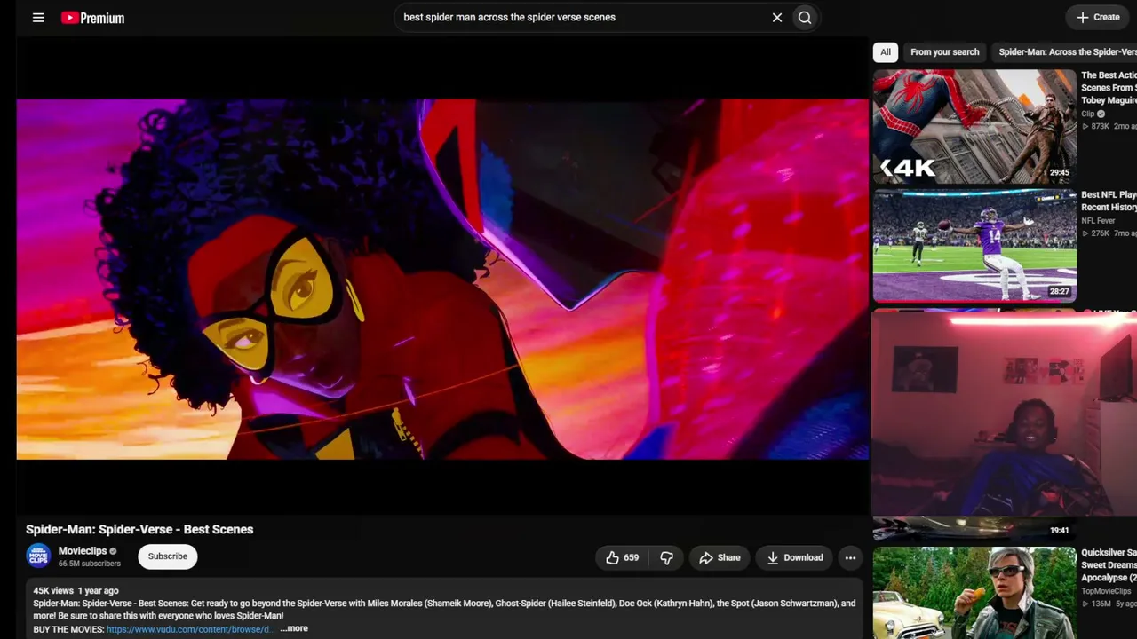Go to YouTube Premium home logo
Viewport: 1137px width, 639px height.
pyautogui.click(x=92, y=18)
